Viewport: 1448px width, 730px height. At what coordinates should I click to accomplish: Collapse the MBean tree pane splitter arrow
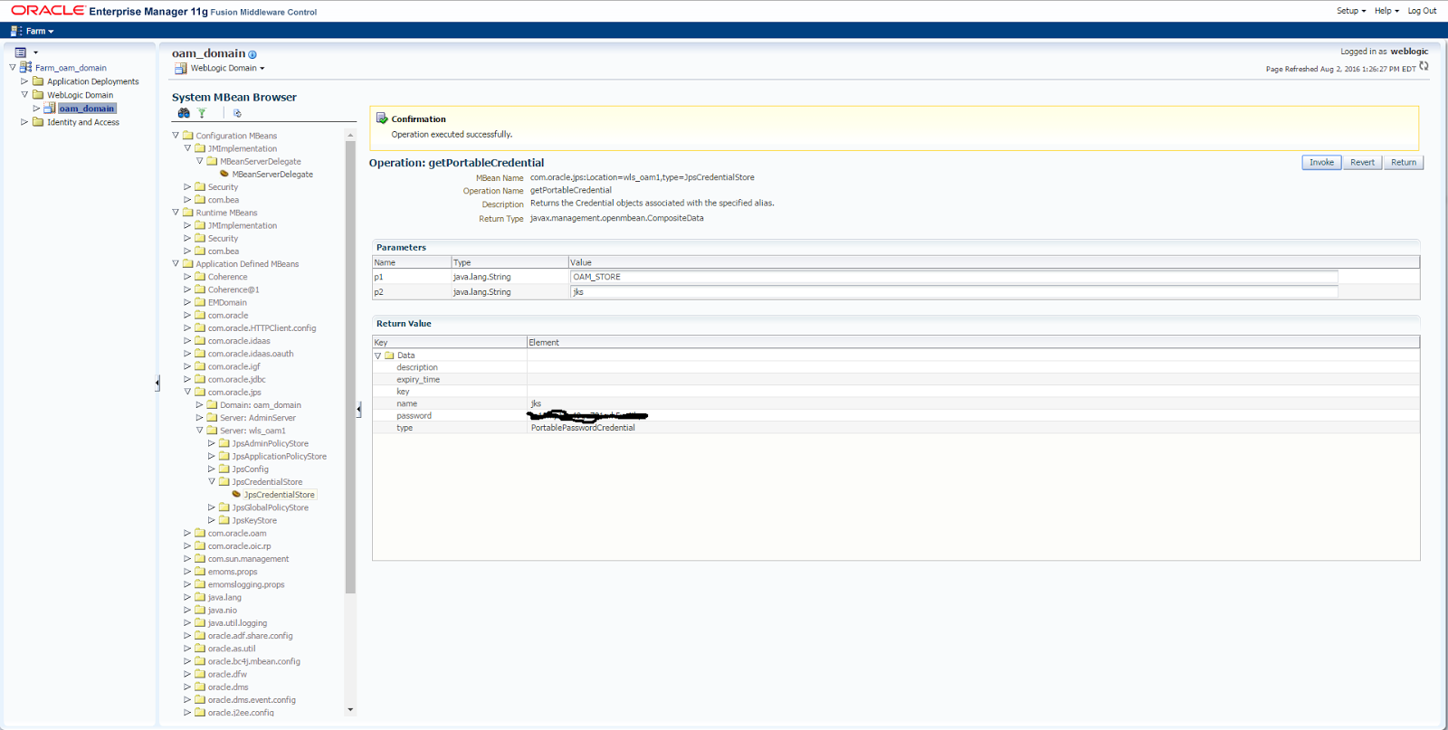358,410
